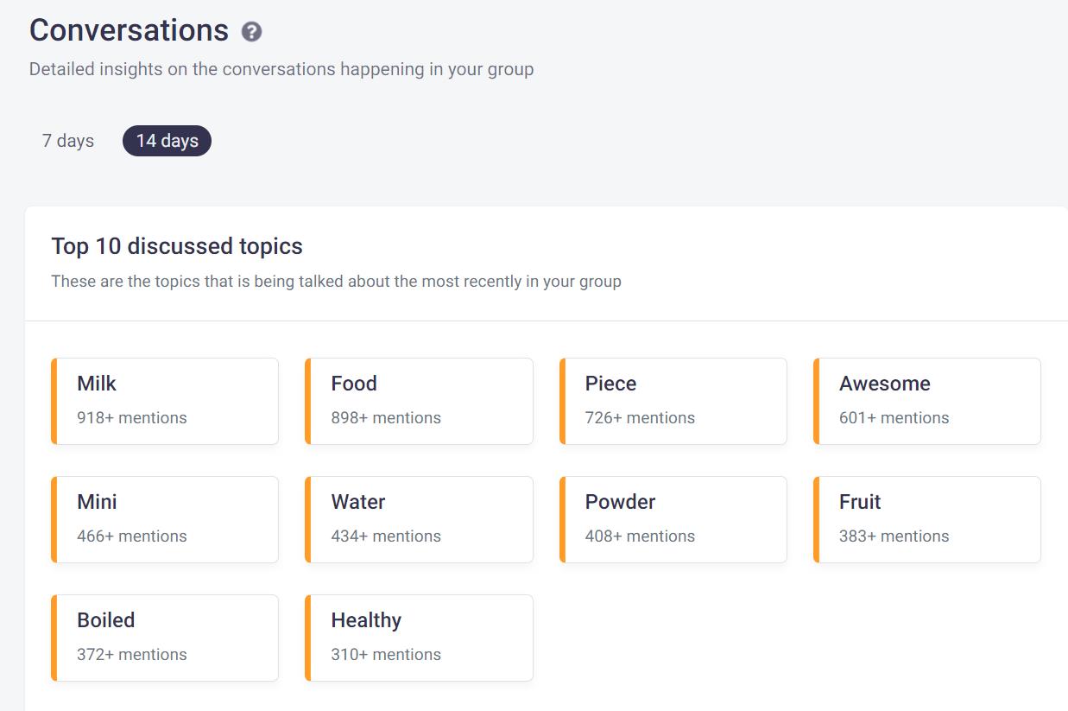
Task: Click the Piece topic card
Action: [673, 400]
